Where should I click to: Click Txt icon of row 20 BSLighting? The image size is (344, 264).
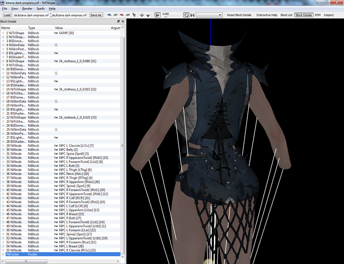tap(56, 110)
